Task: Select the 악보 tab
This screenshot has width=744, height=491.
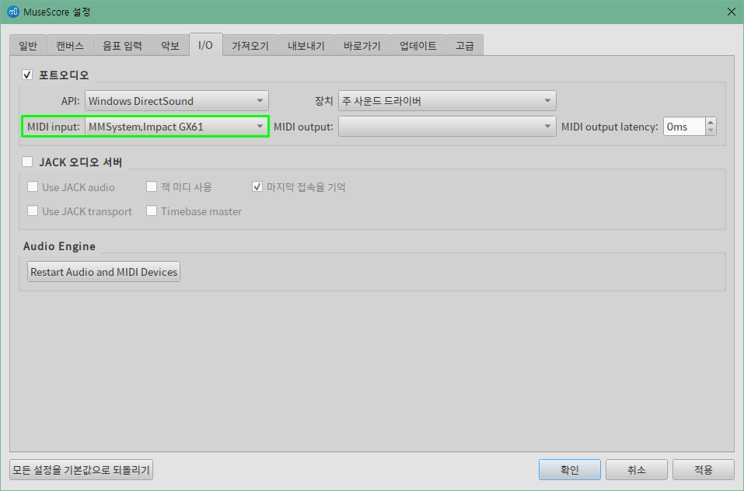Action: [x=170, y=46]
